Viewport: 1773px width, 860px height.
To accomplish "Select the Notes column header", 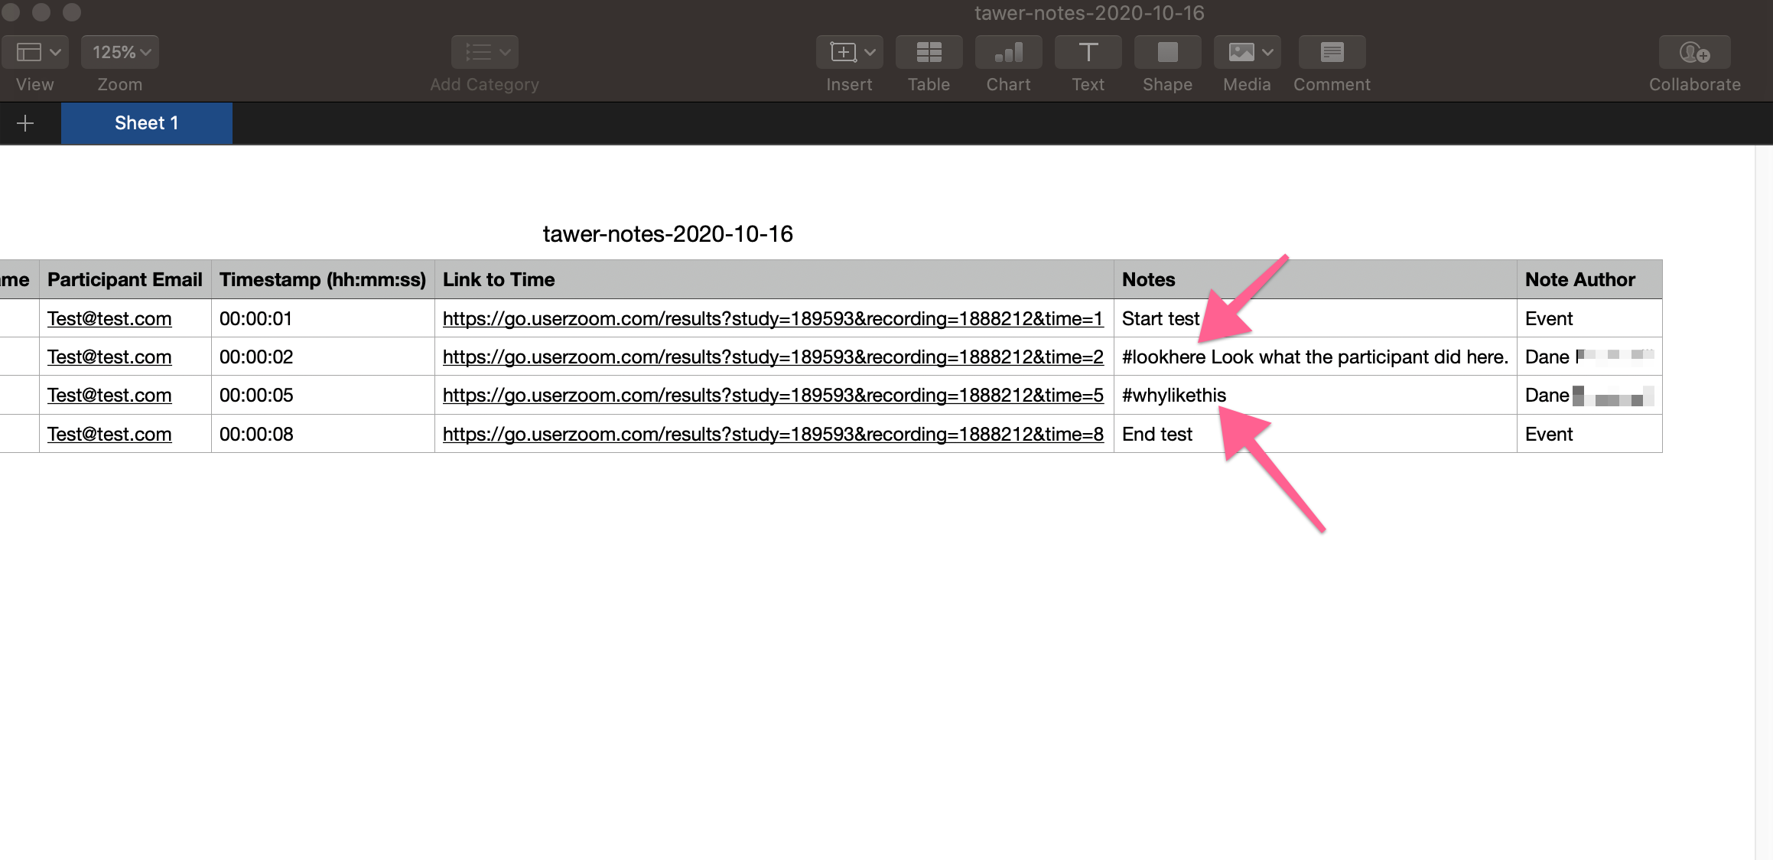I will click(1315, 279).
